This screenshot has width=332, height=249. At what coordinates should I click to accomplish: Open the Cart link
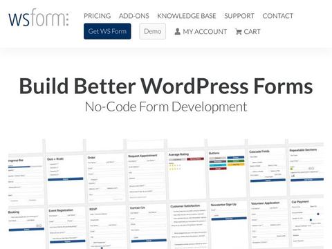click(x=248, y=32)
